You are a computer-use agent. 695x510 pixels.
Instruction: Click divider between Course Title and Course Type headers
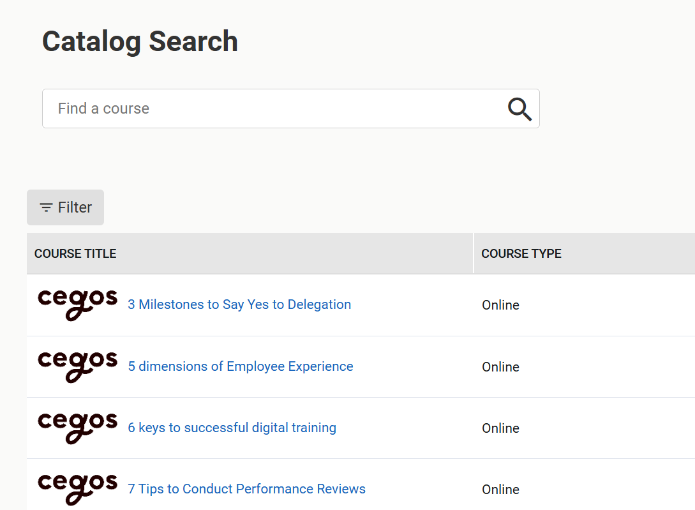click(x=474, y=253)
